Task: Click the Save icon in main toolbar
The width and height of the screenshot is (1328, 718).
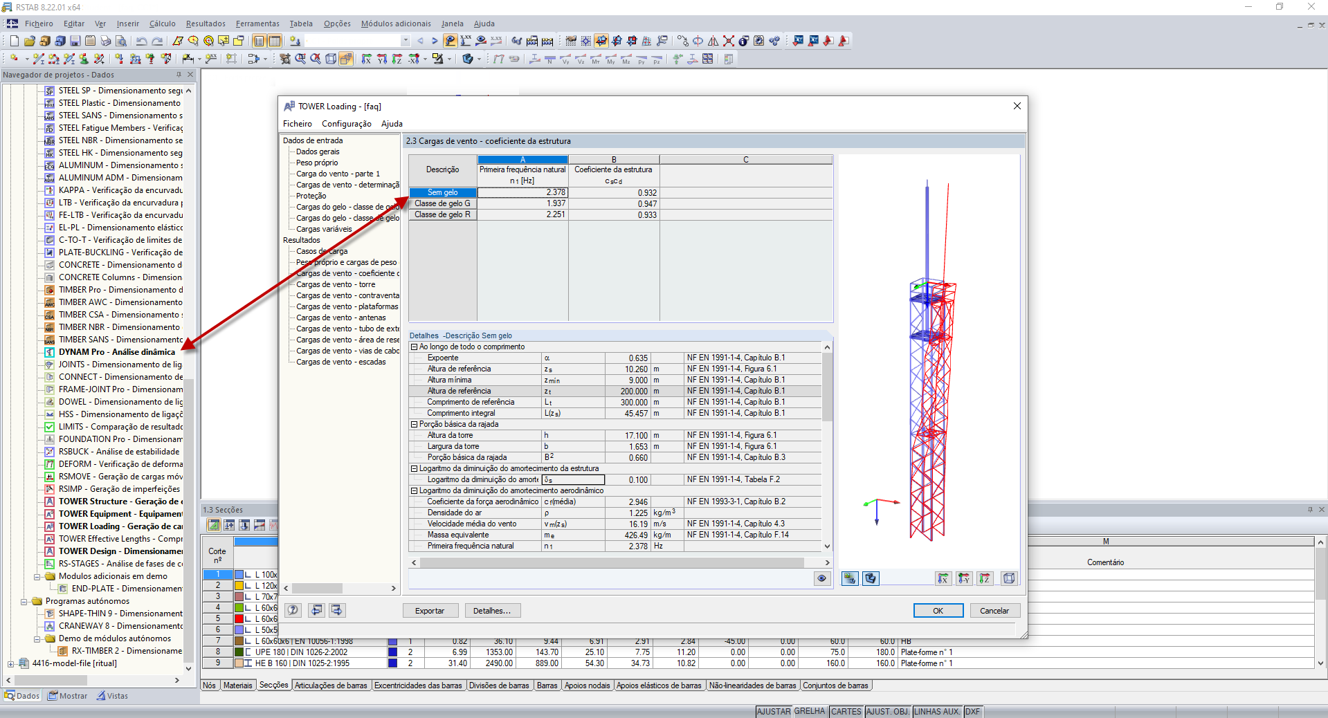Action: (75, 41)
